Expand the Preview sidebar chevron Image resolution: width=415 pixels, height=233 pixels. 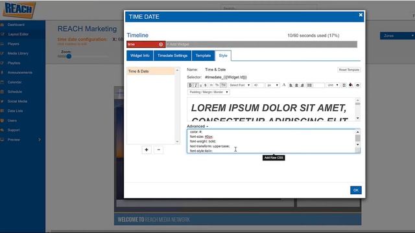(x=40, y=140)
